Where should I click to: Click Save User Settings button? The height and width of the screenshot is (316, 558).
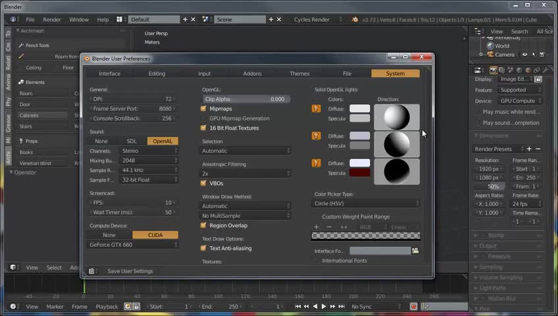[x=130, y=271]
